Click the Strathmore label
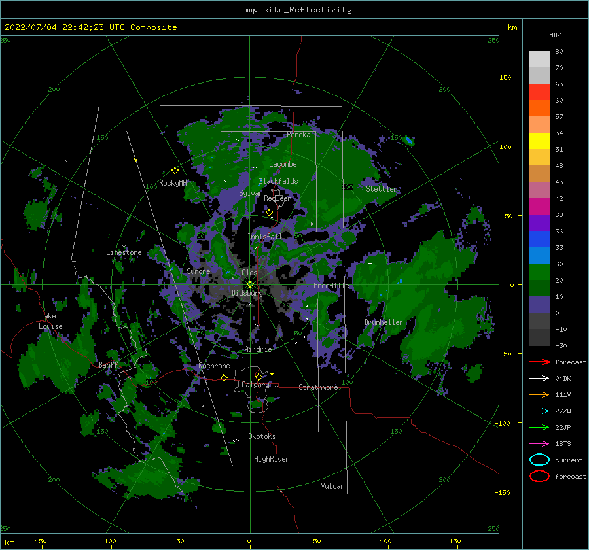The height and width of the screenshot is (550, 589). click(x=318, y=387)
